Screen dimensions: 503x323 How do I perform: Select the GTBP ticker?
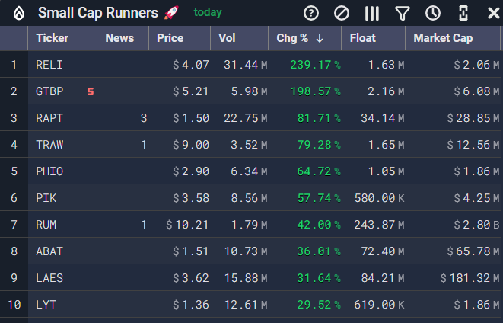(49, 91)
